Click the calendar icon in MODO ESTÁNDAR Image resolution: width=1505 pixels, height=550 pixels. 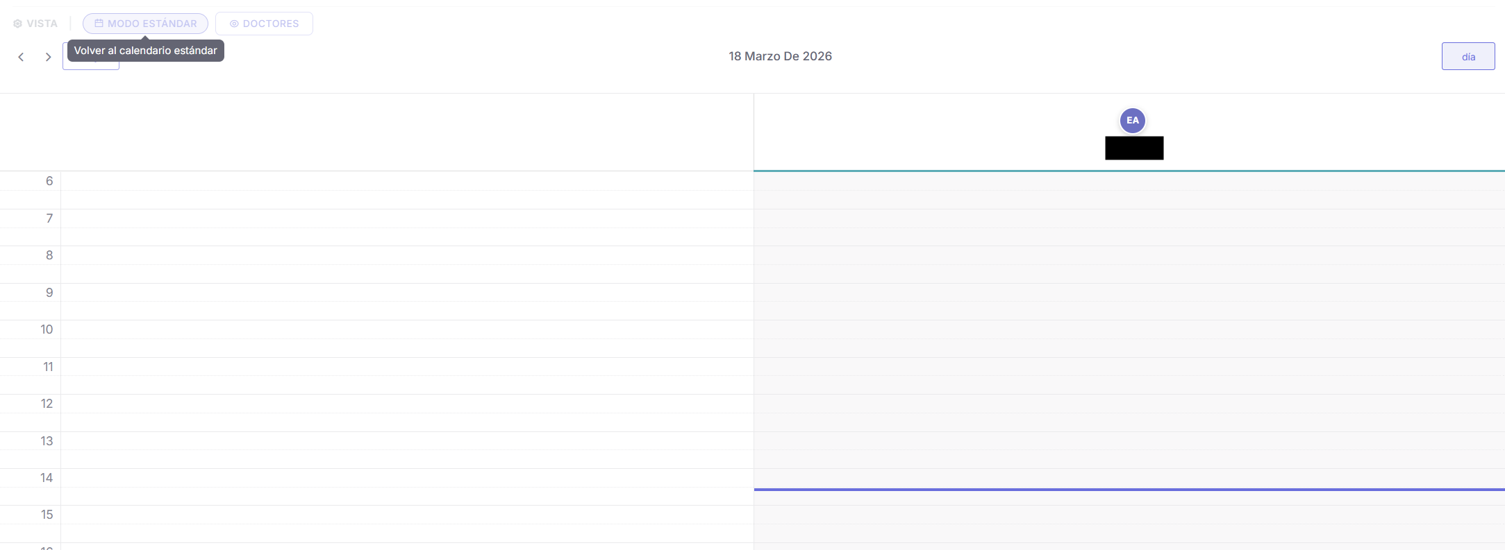tap(99, 24)
